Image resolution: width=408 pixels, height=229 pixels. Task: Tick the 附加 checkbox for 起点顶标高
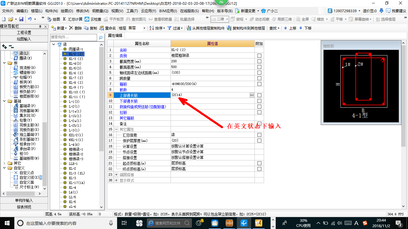pos(259,163)
